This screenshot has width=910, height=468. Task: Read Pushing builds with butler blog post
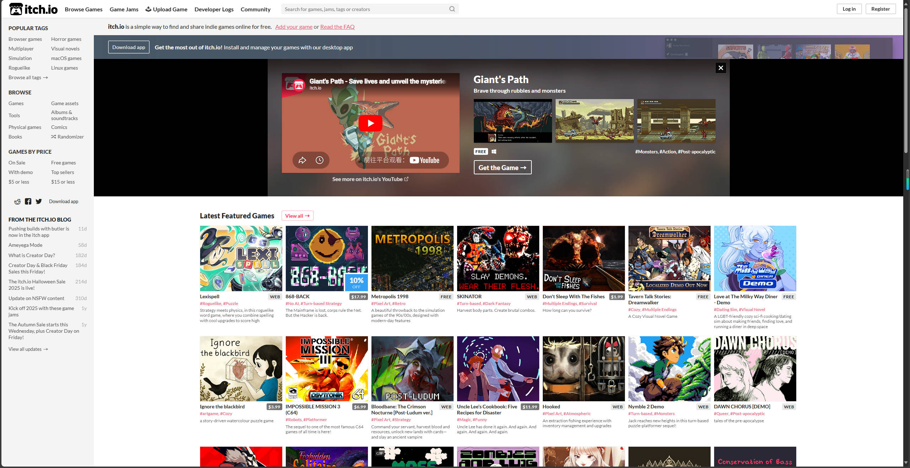coord(39,232)
